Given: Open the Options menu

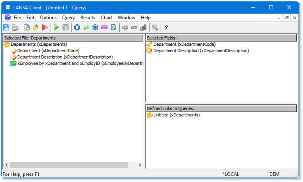Looking at the screenshot, I should click(48, 18).
